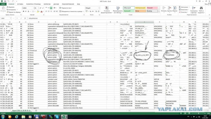The height and width of the screenshot is (119, 211).
Task: Add a new sheet with plus button
Action: [x=36, y=110]
